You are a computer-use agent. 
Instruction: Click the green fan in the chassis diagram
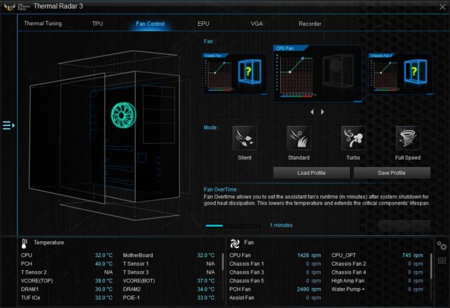pos(123,115)
